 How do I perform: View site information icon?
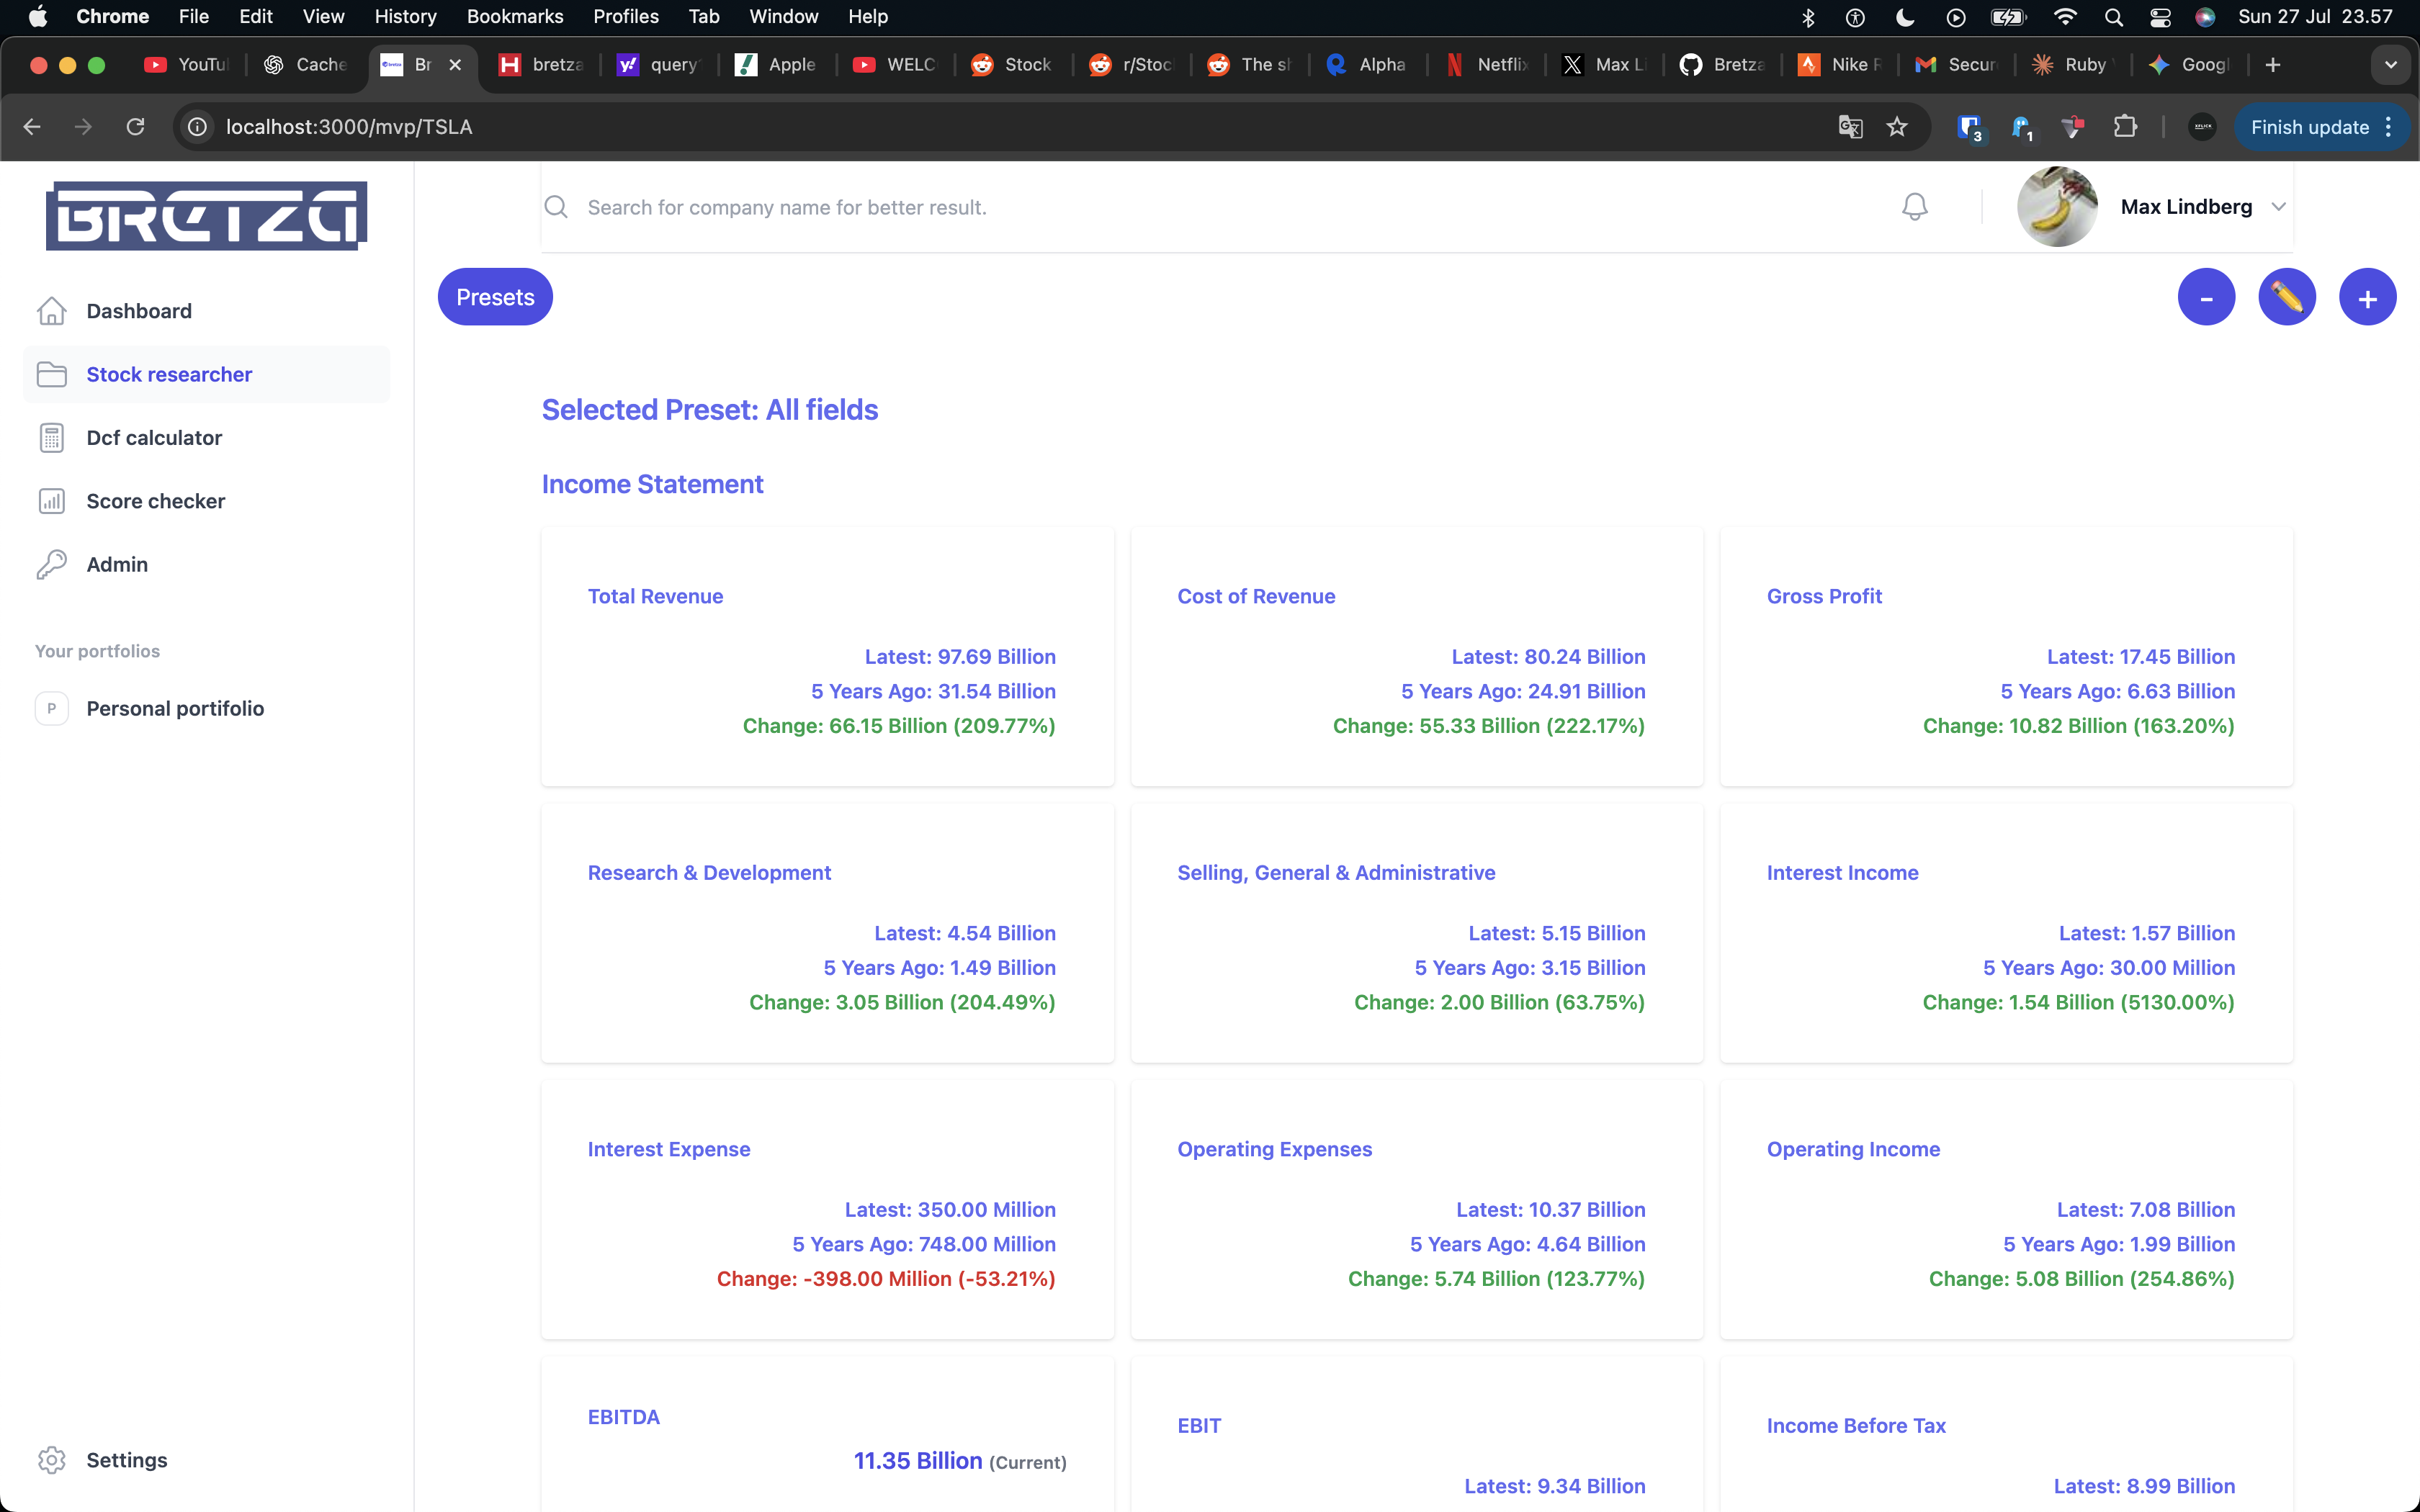pyautogui.click(x=198, y=127)
